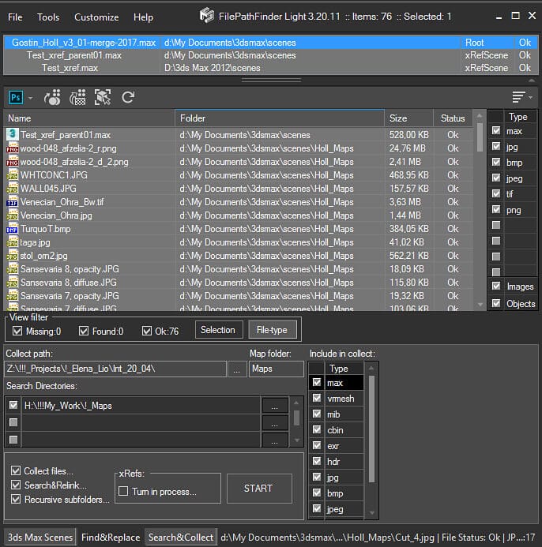Select the Gostin_Holl_v3_01-merge-2017.max root scene
This screenshot has width=542, height=547.
(271, 43)
